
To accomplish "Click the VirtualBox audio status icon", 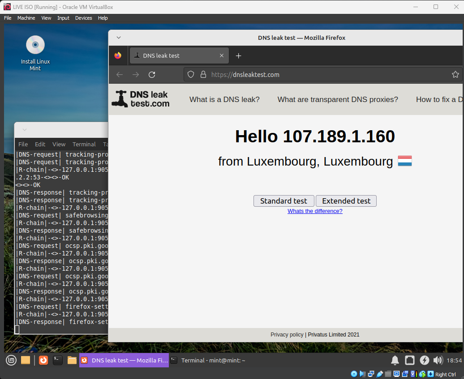I will [362, 374].
